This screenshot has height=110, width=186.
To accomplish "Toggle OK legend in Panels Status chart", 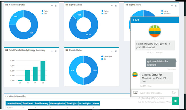I will click(x=104, y=59).
